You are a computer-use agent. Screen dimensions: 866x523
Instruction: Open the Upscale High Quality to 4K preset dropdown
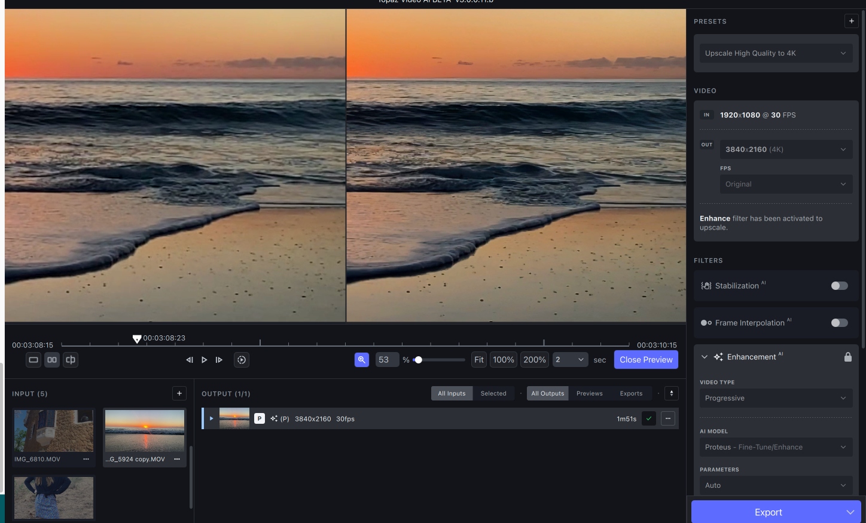776,53
